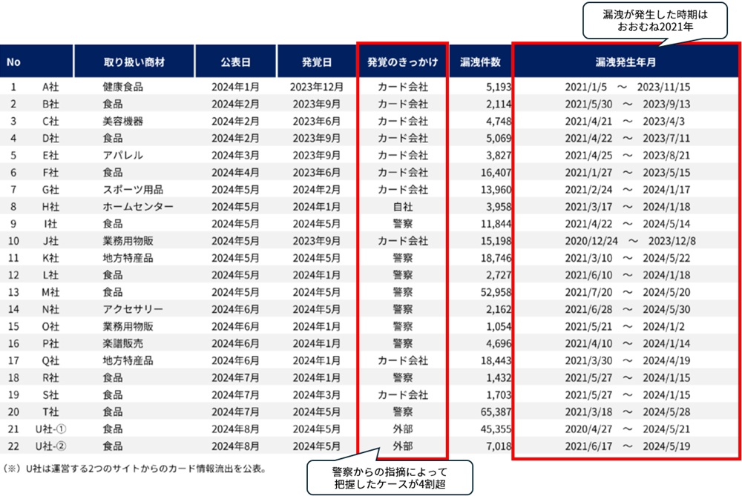
Task: Click the '外部' trigger in U社-② row
Action: [403, 446]
